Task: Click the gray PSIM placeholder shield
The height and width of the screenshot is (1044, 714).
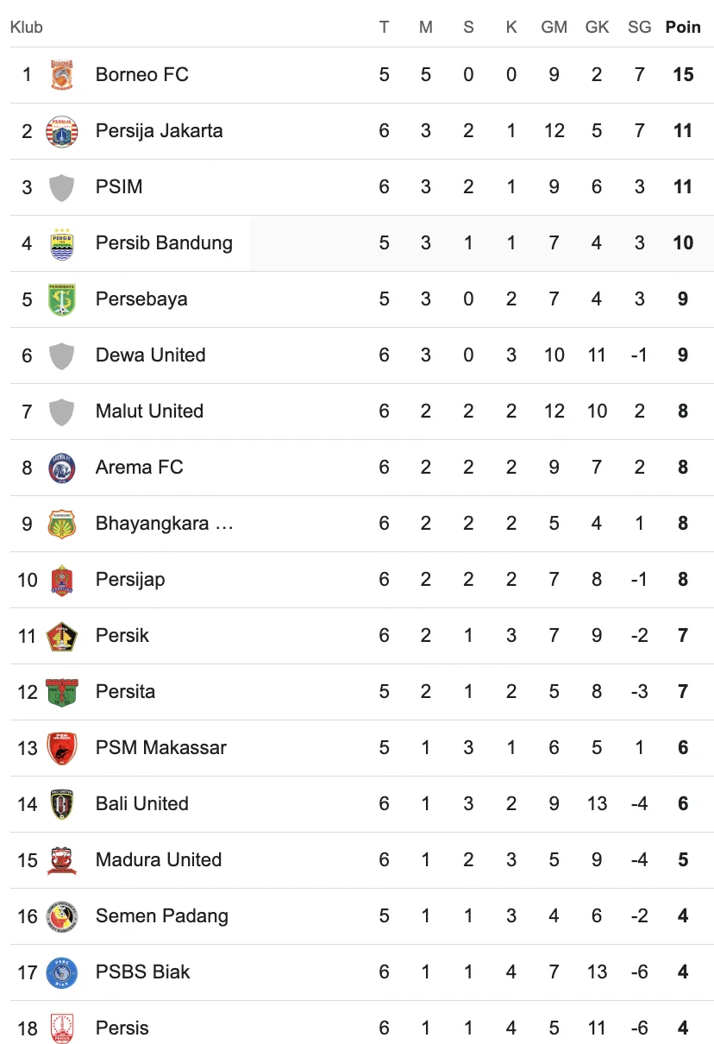Action: 61,187
